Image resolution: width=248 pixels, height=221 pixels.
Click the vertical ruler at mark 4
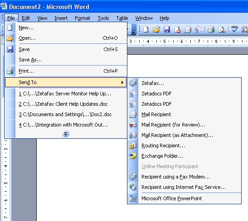pos(6,166)
